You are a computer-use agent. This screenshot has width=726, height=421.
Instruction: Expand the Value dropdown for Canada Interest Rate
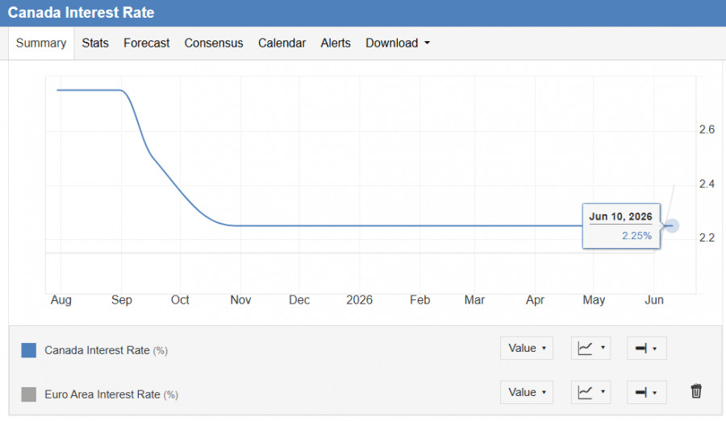(x=527, y=348)
